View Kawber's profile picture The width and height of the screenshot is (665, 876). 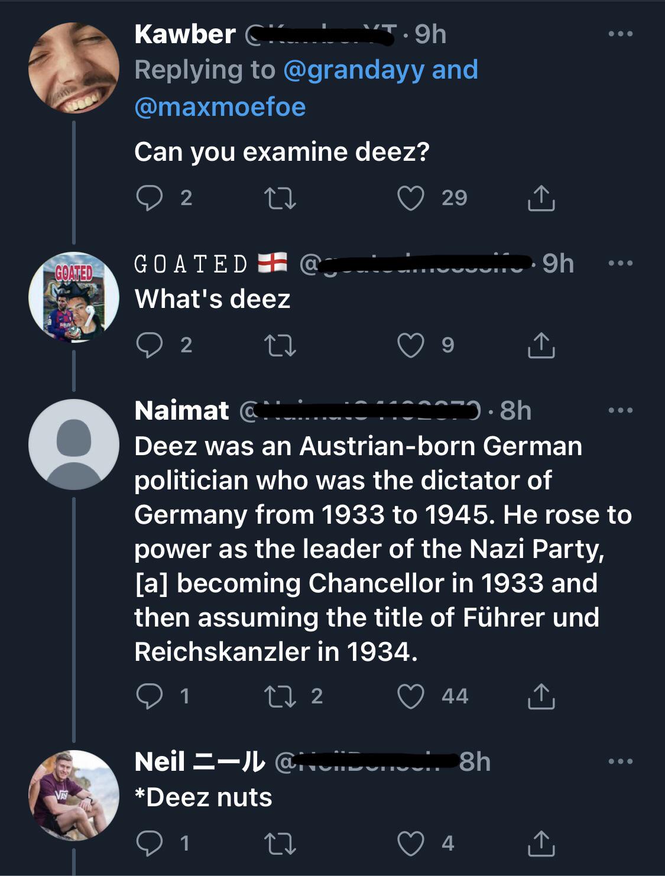pyautogui.click(x=74, y=68)
